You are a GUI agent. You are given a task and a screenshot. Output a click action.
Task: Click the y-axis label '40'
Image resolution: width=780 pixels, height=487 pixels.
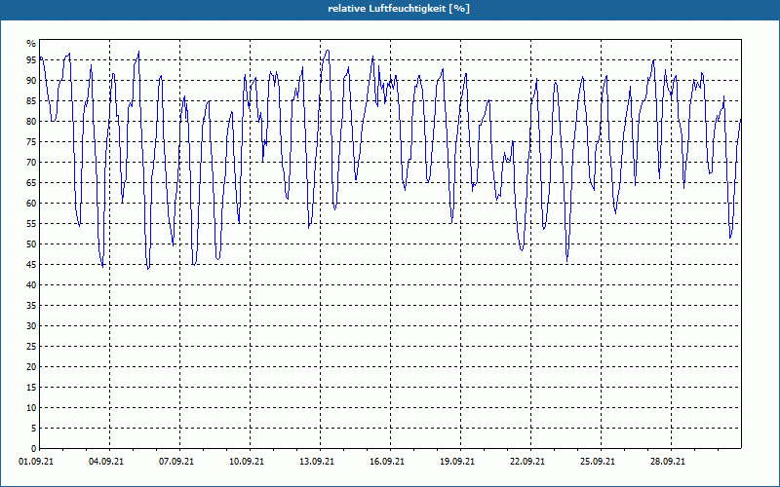click(31, 284)
